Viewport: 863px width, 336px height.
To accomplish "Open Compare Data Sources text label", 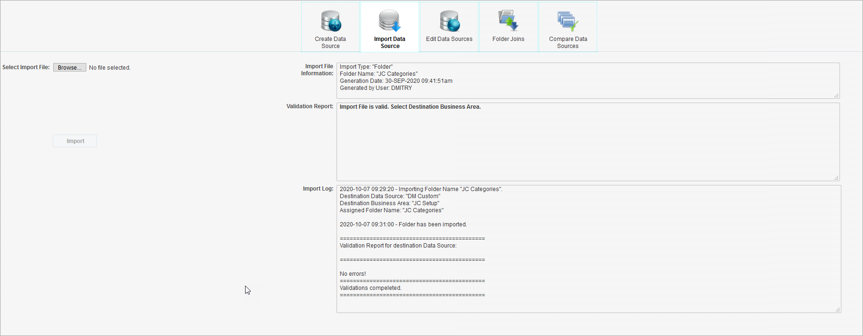I will pos(567,42).
